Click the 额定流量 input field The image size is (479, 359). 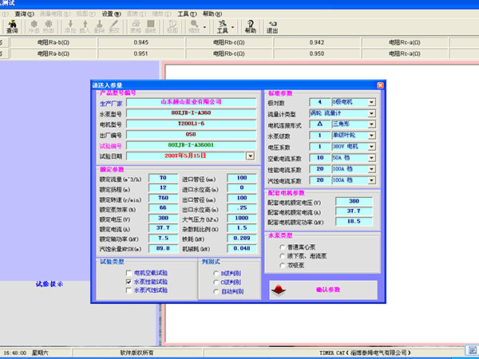pos(163,178)
